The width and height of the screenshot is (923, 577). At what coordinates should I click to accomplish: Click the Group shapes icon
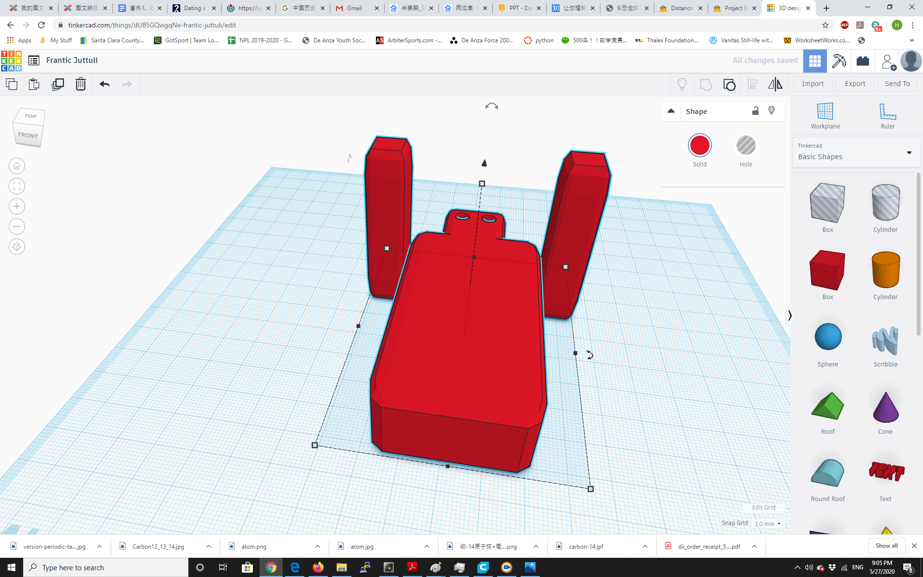coord(706,85)
